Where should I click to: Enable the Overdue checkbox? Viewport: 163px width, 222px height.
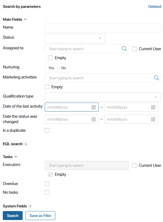47,184
